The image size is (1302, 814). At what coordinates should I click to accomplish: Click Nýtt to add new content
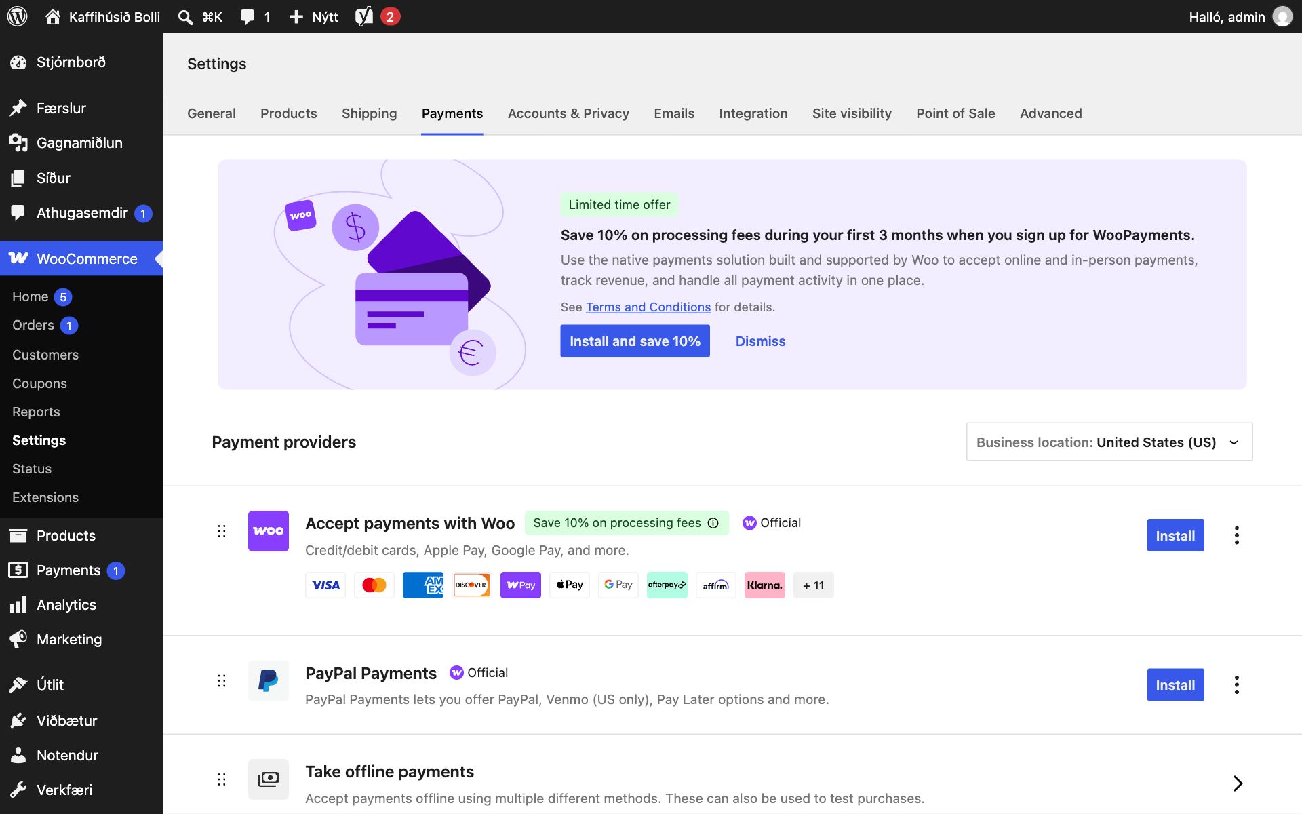coord(313,16)
